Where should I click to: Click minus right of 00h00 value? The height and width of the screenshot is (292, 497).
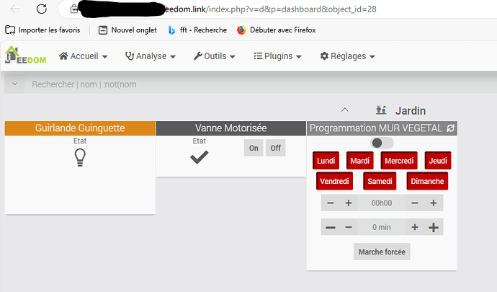tap(415, 203)
